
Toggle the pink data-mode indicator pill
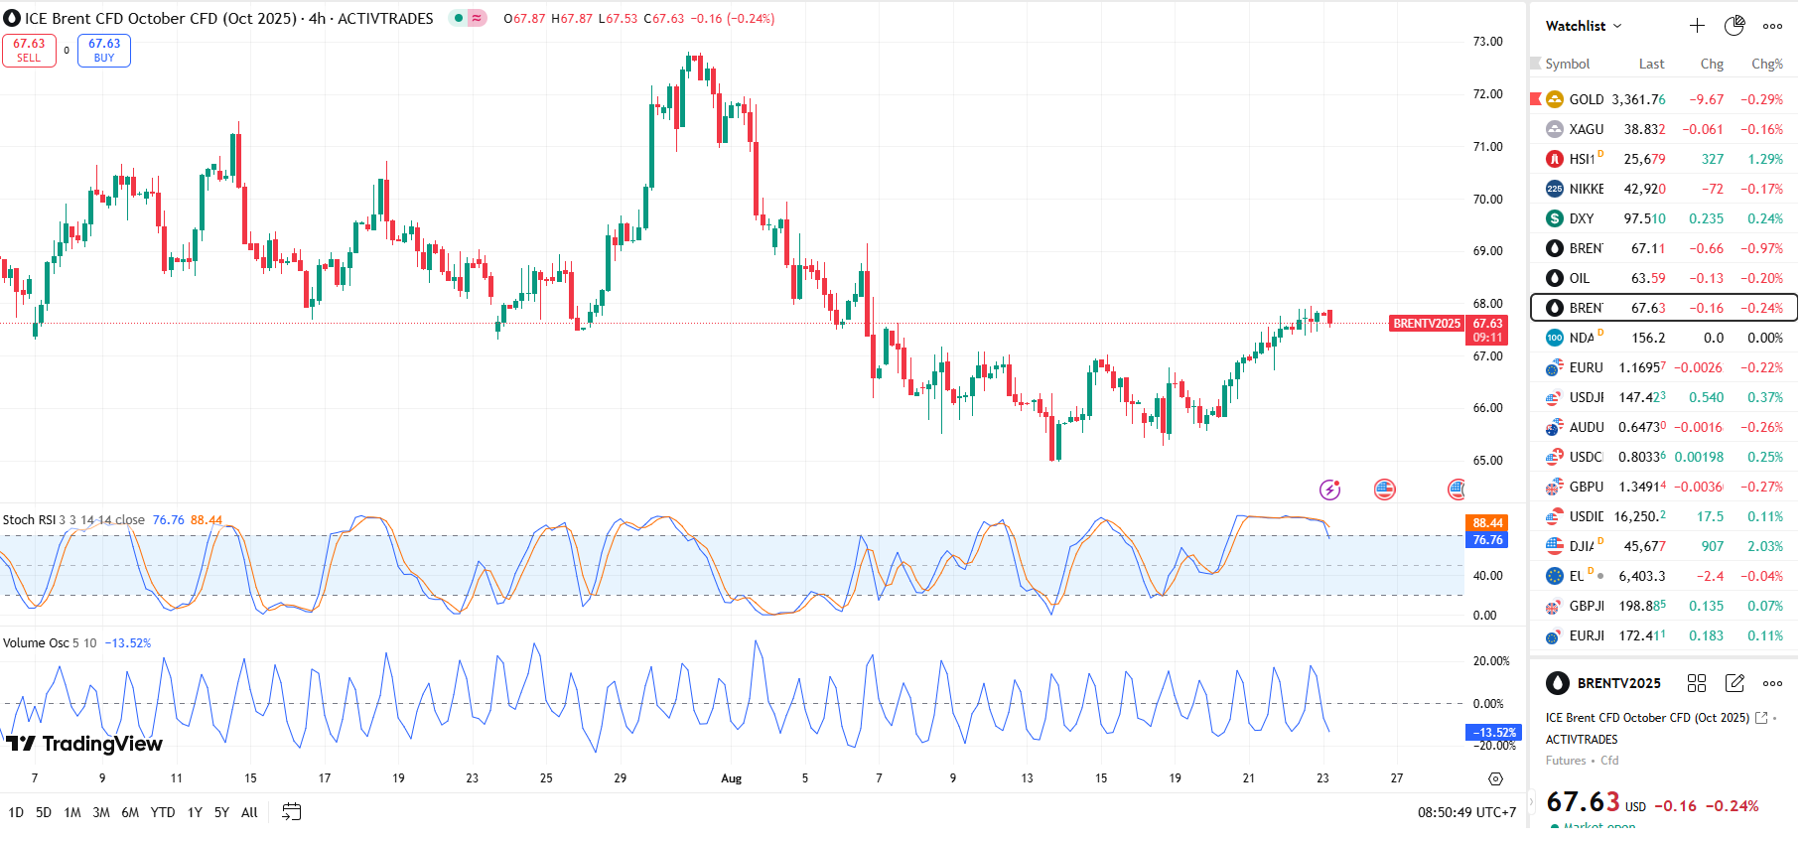(478, 18)
